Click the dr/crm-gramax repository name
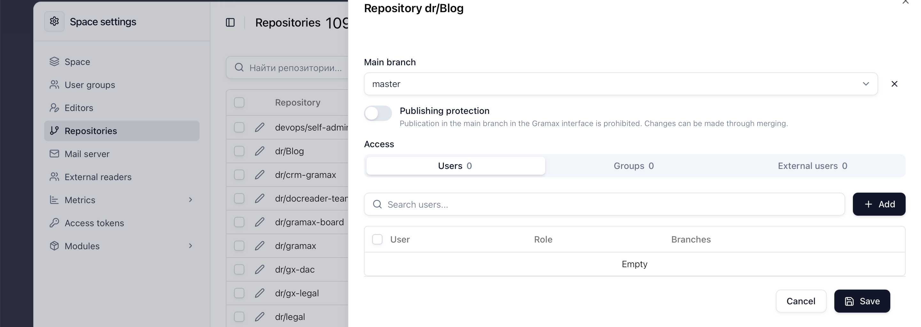The image size is (921, 327). click(x=305, y=175)
